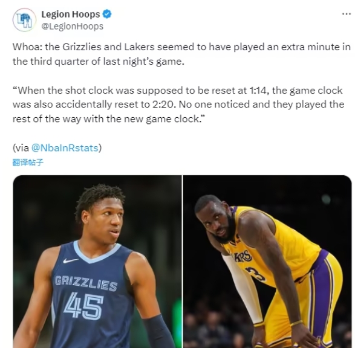
Task: Open the @NbaInRstats mention link
Action: click(65, 148)
